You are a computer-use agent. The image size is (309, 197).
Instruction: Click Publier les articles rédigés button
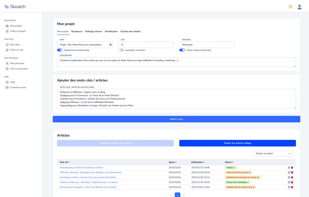[x=237, y=143]
